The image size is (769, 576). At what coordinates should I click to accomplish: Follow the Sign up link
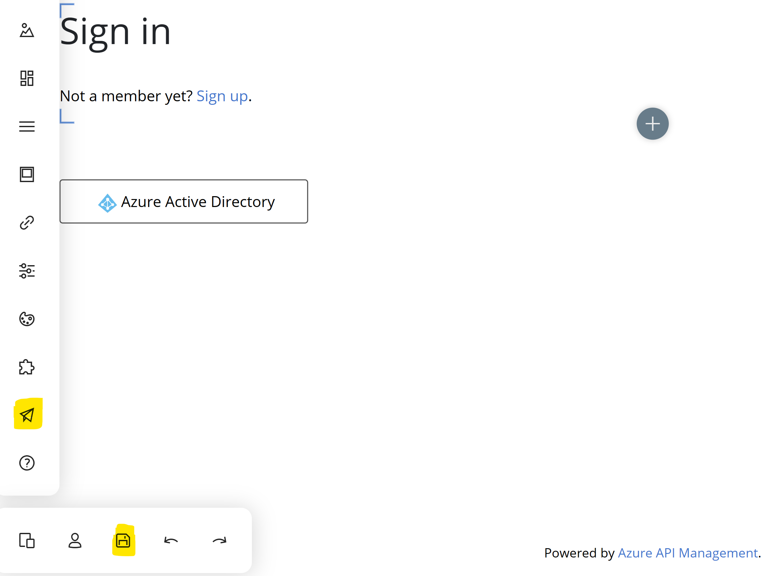click(x=222, y=96)
